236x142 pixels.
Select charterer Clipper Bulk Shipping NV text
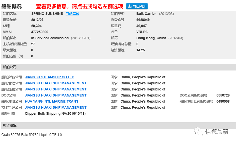[x=55, y=113]
